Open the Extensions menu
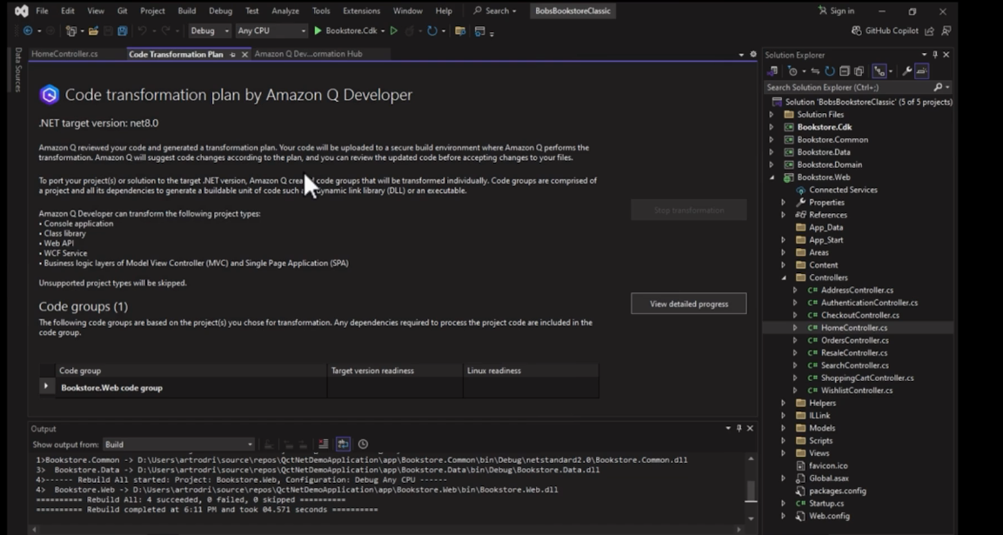Viewport: 1003px width, 535px height. click(361, 11)
